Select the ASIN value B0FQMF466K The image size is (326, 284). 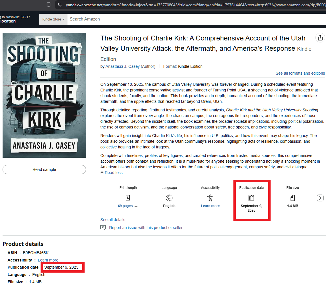(x=36, y=253)
